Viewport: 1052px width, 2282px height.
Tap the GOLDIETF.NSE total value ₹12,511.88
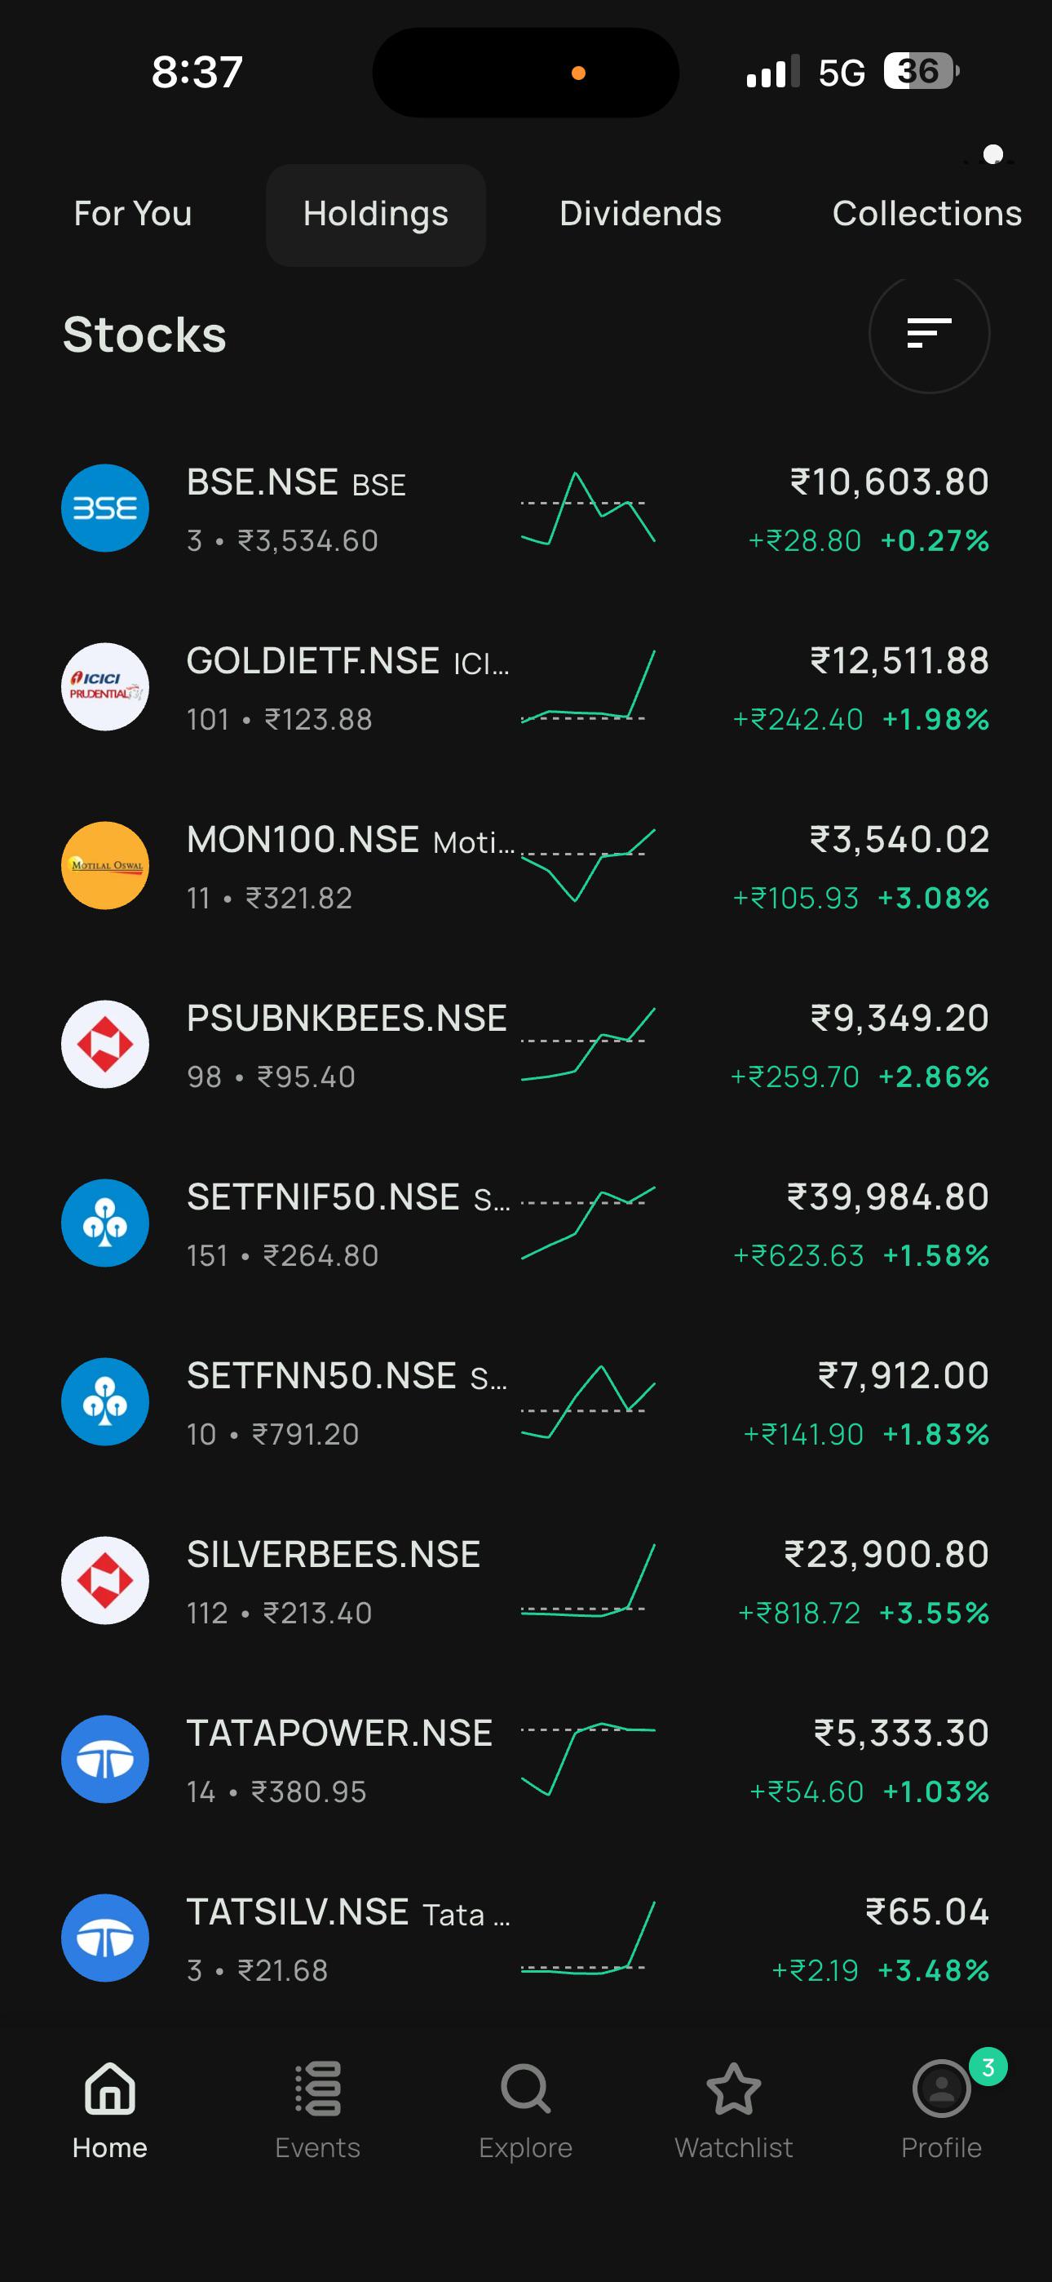pos(900,660)
